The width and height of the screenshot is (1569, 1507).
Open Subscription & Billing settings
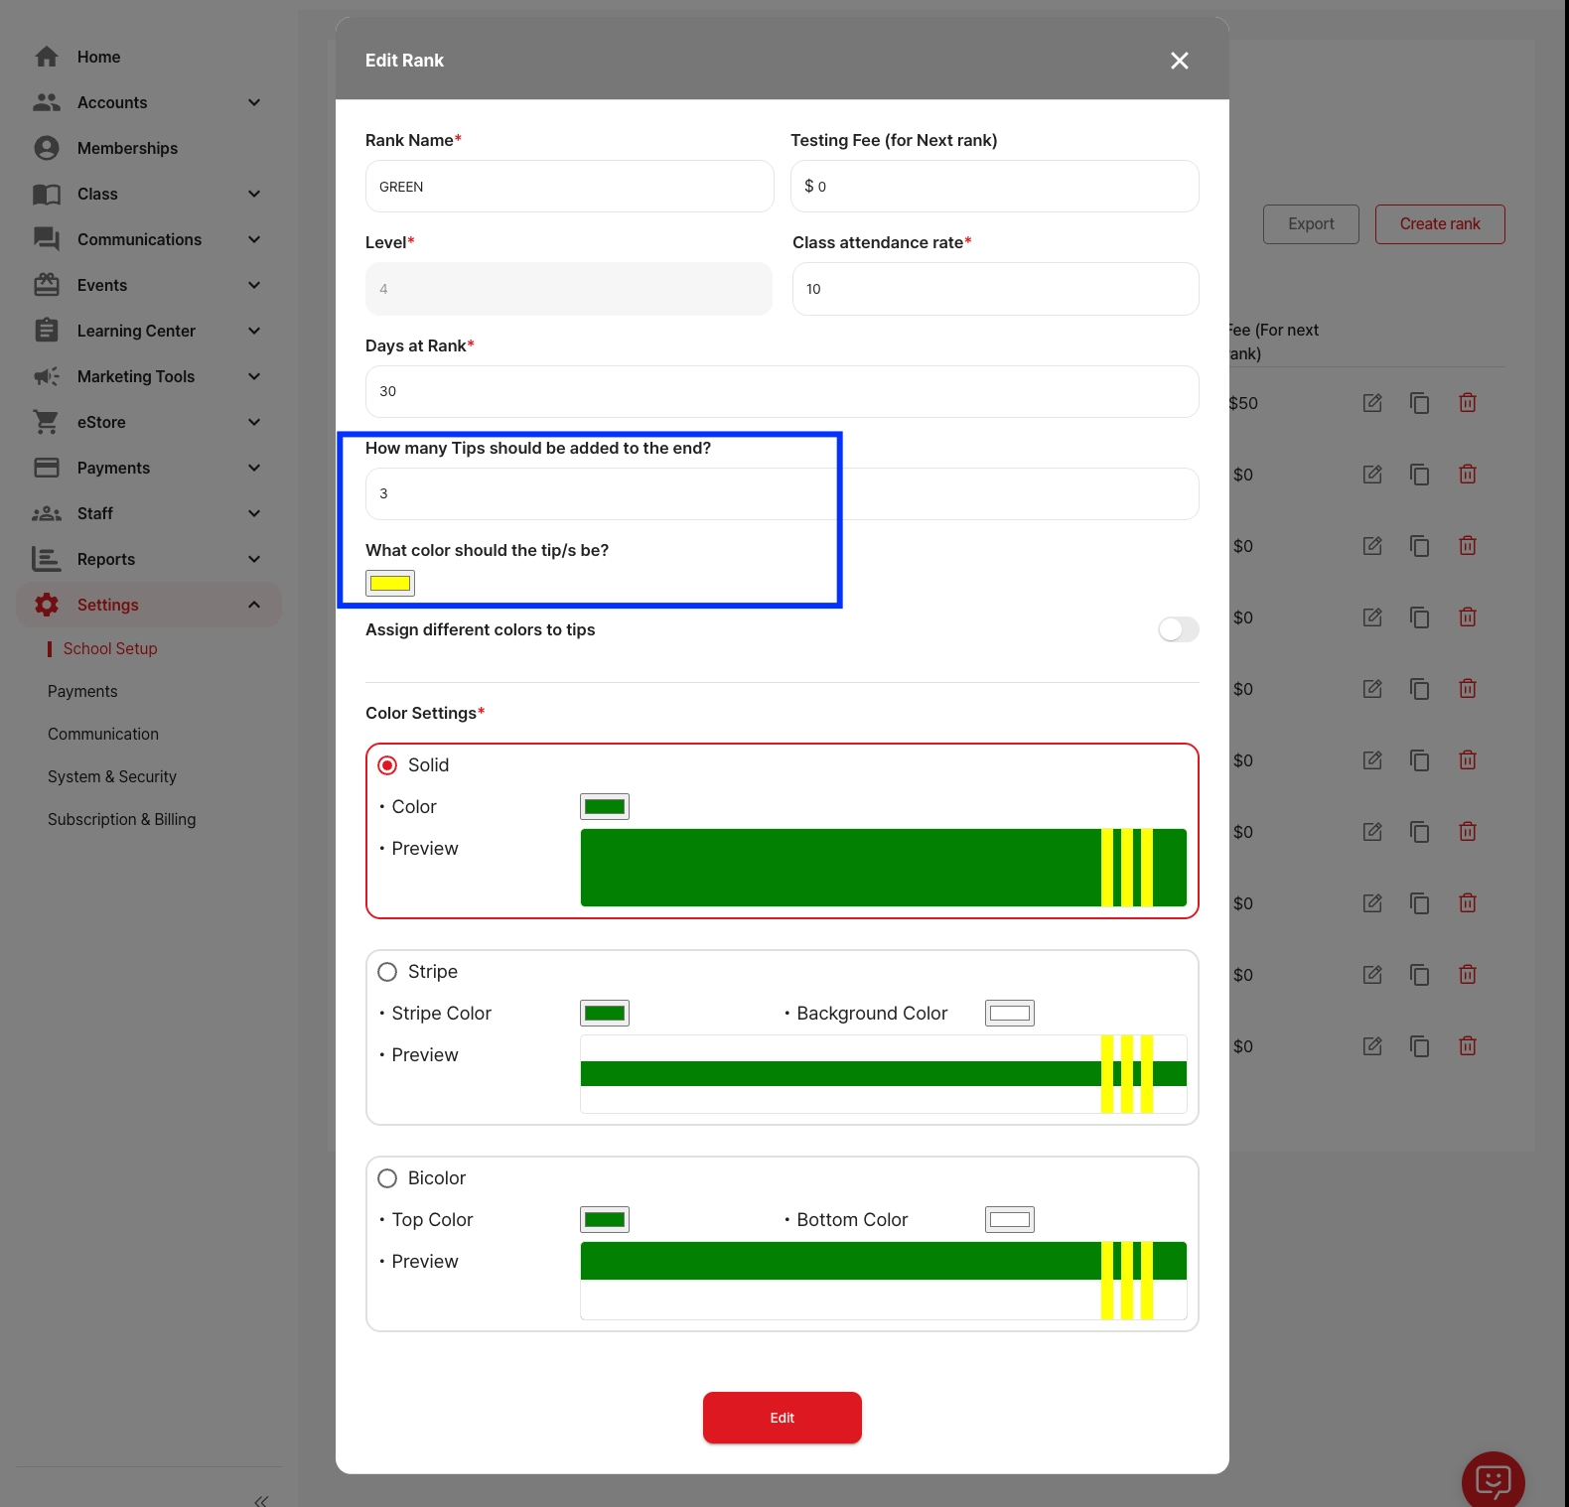pos(122,819)
